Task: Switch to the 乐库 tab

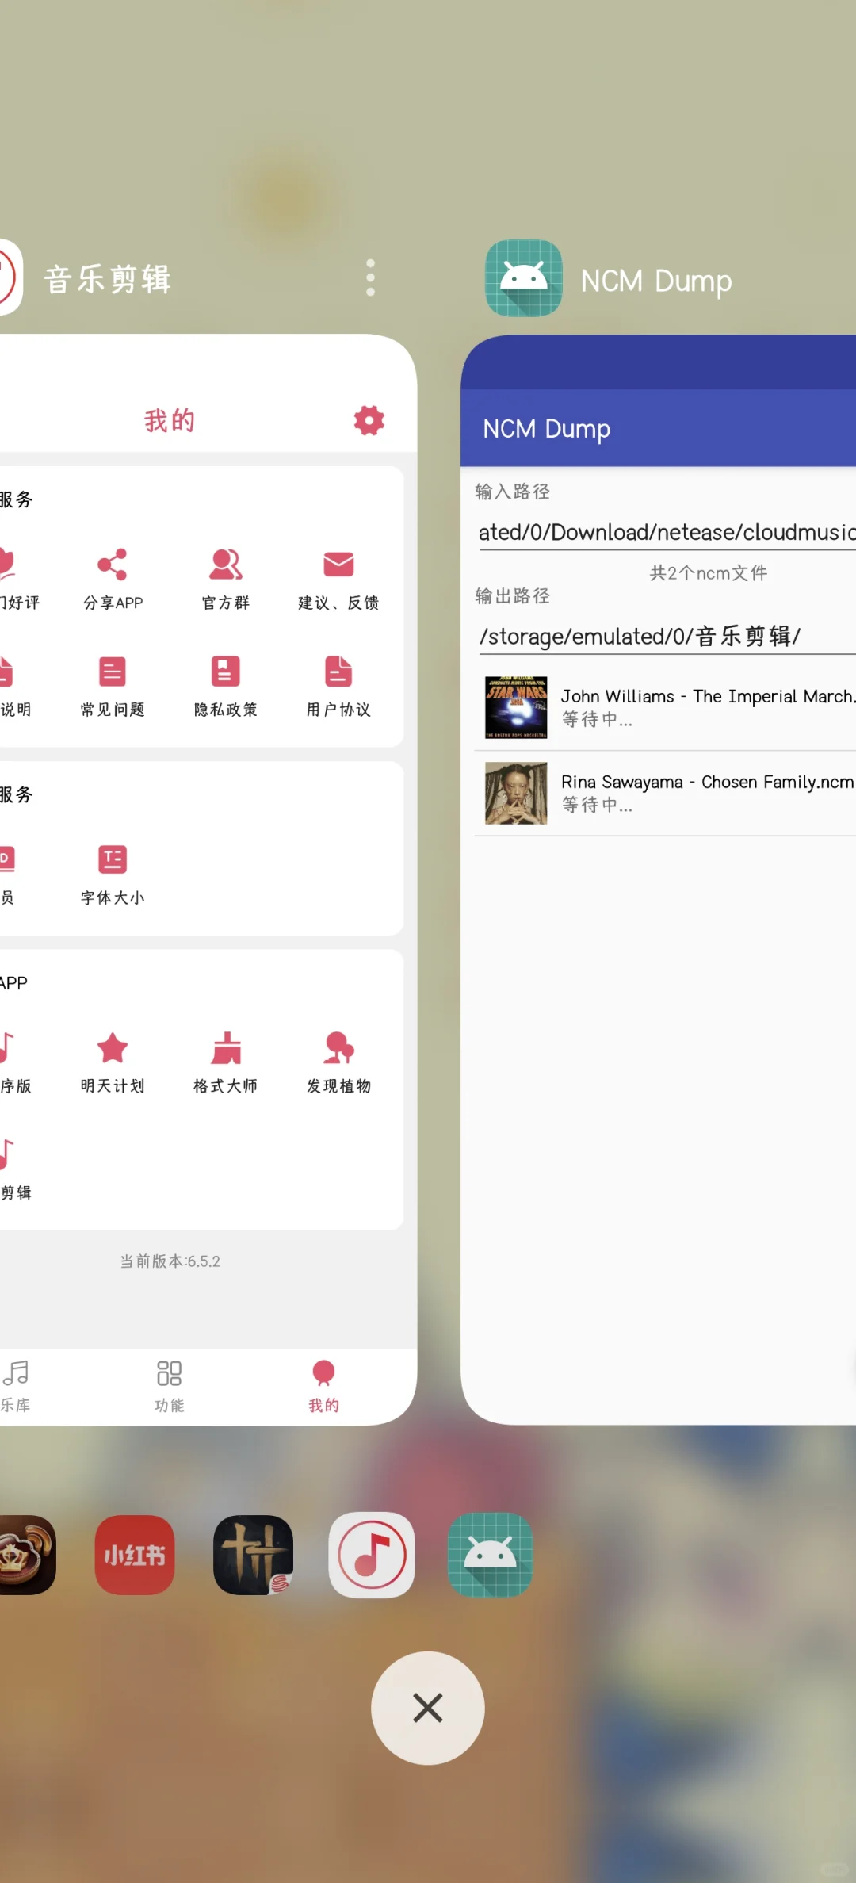Action: [x=15, y=1387]
